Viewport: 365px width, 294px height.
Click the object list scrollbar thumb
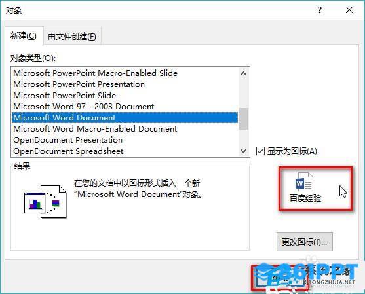point(244,119)
